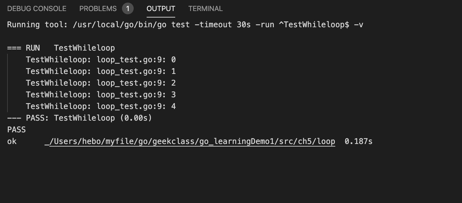Select the OUTPUT tab
This screenshot has height=203, width=462.
point(161,9)
